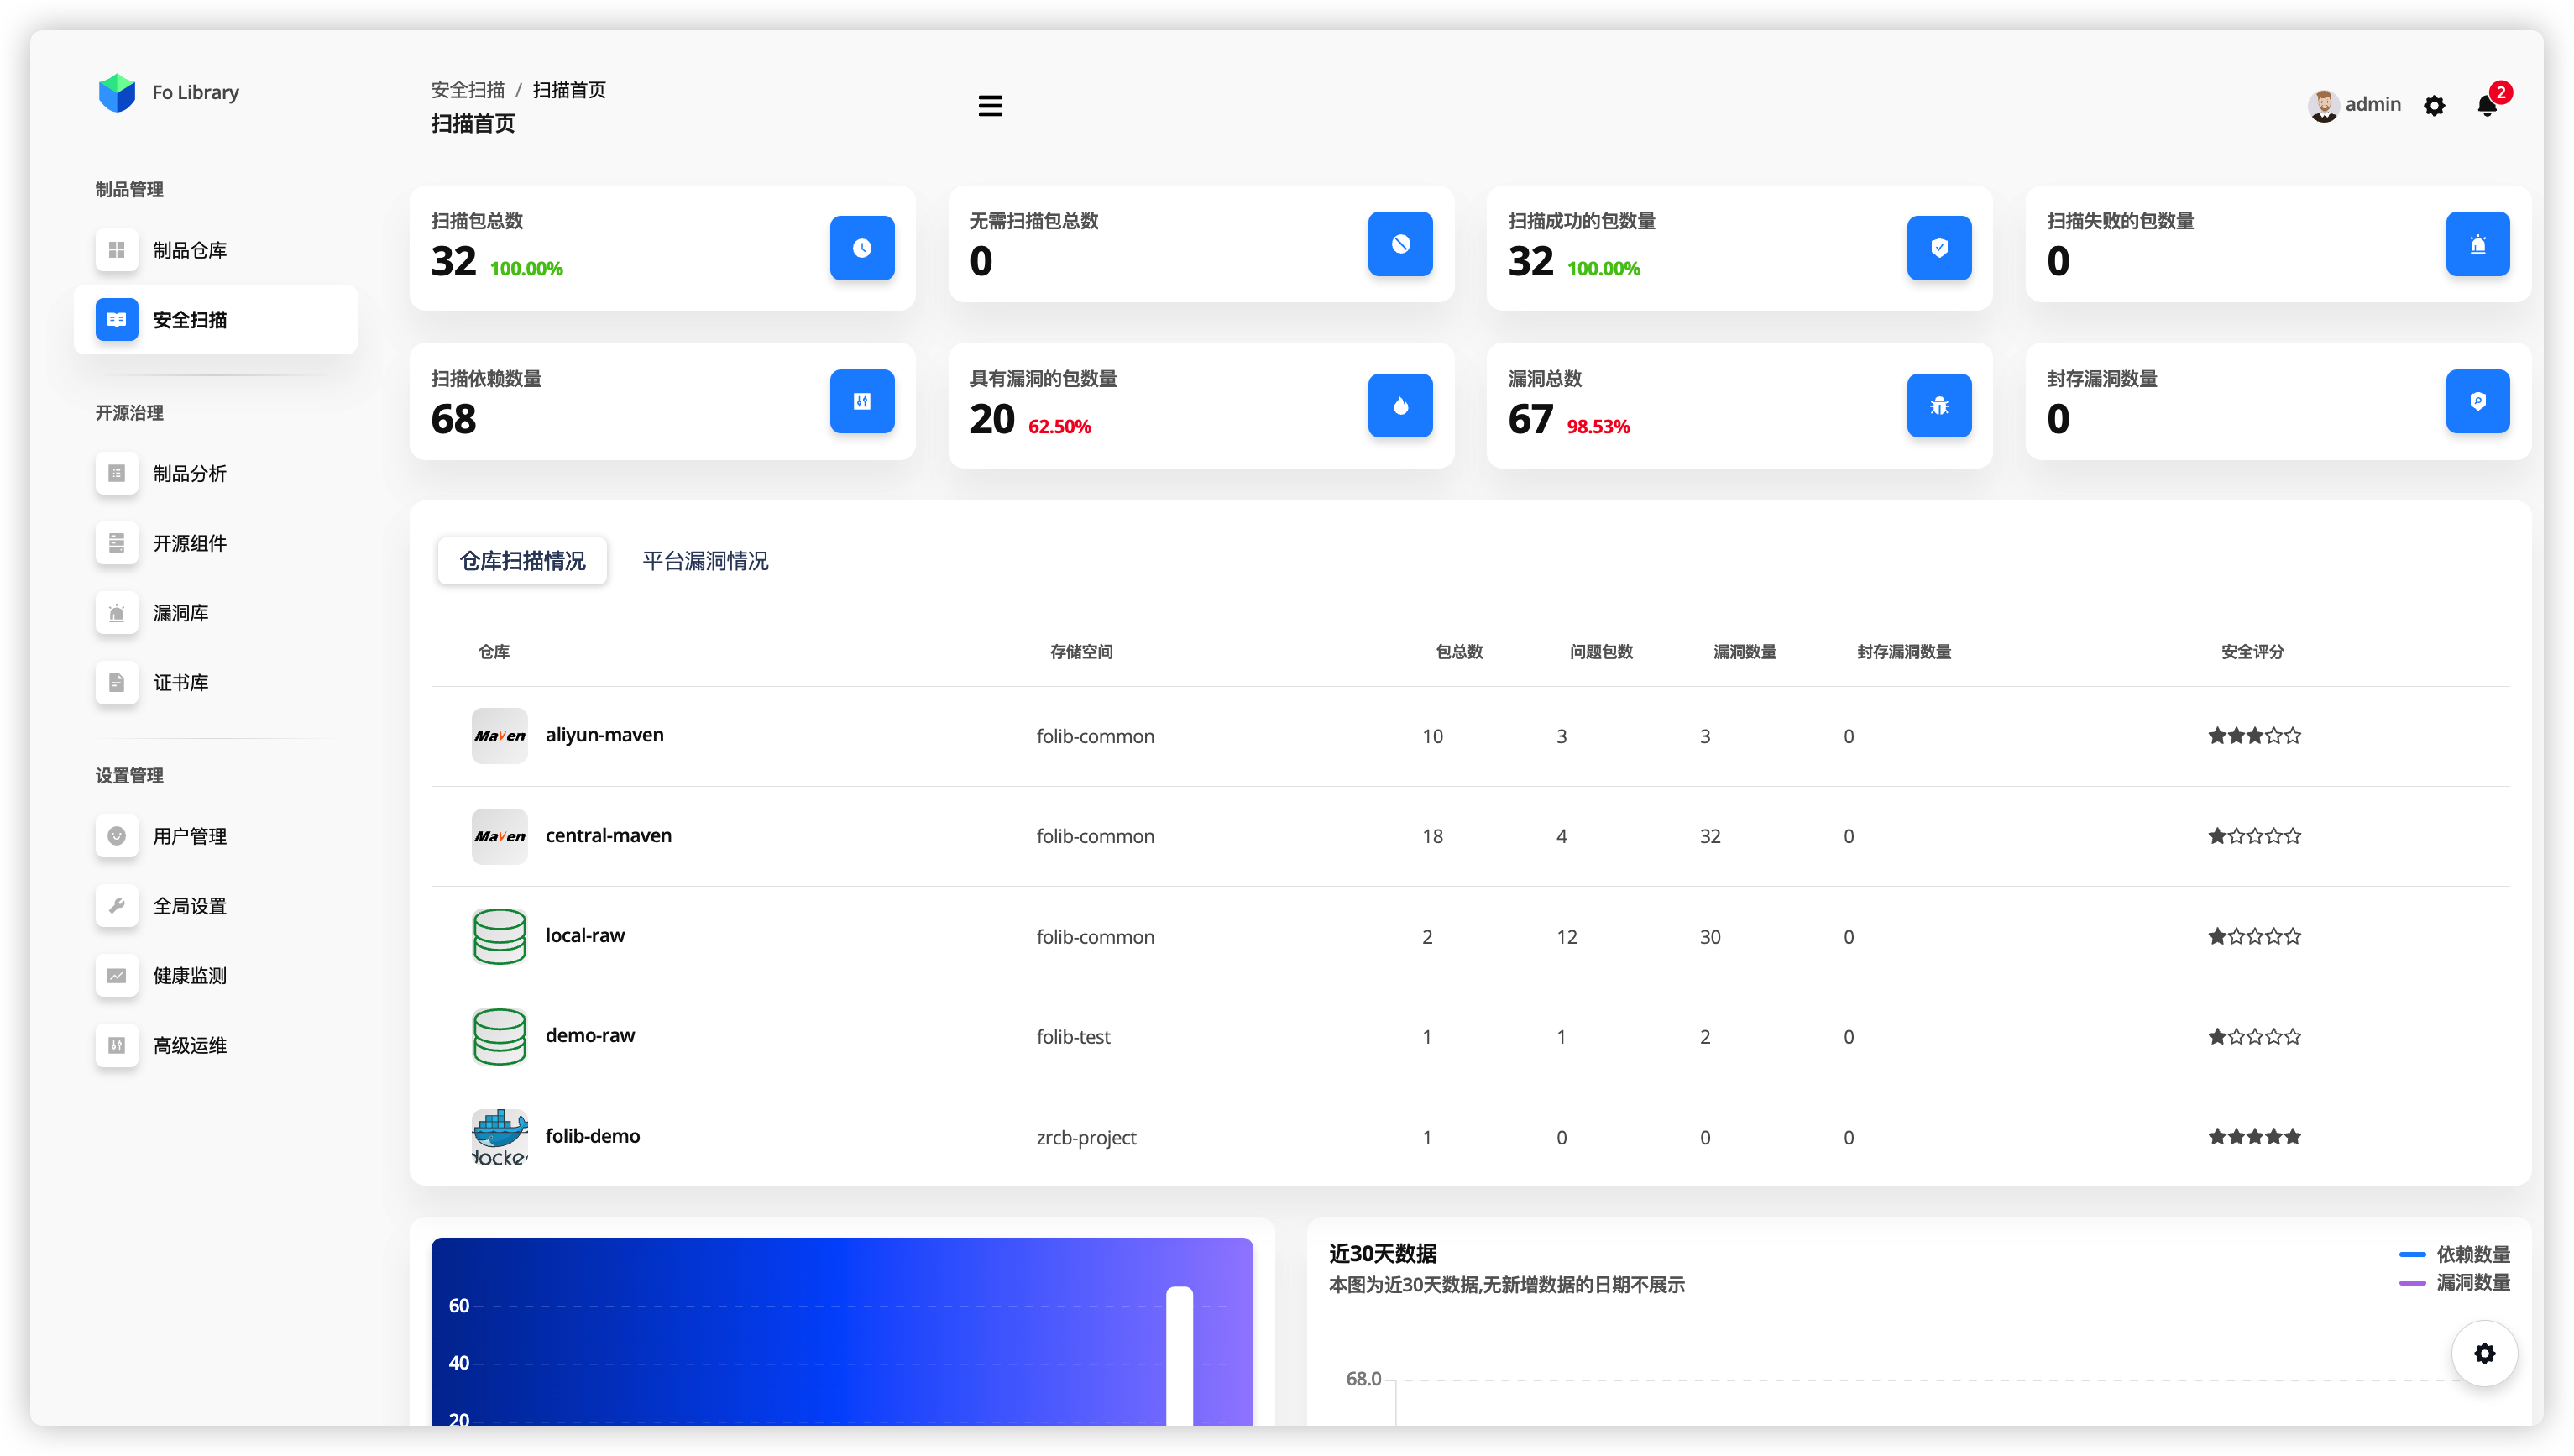Click the database icon for demo-raw

point(499,1036)
